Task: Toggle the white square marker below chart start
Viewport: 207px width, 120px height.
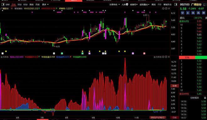Action: 3,53
